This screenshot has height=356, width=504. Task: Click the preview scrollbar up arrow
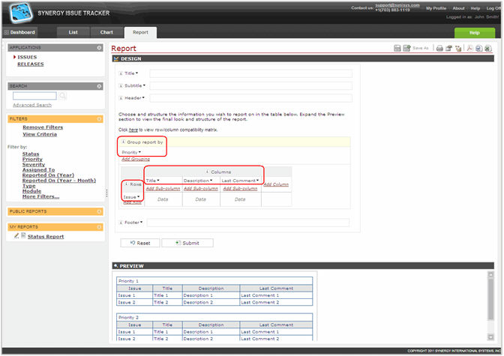490,275
